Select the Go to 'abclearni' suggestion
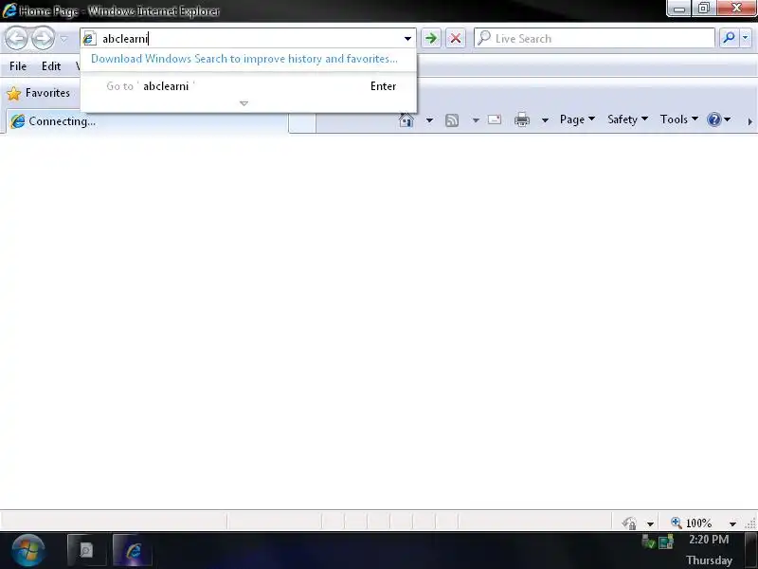758x569 pixels. point(248,86)
